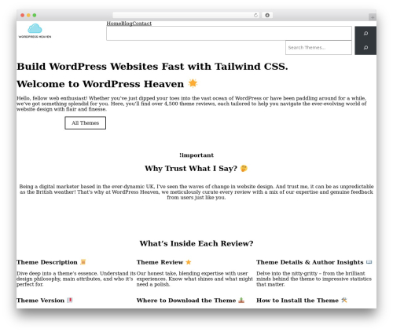Click the browser reload icon
393x332 pixels.
(255, 15)
